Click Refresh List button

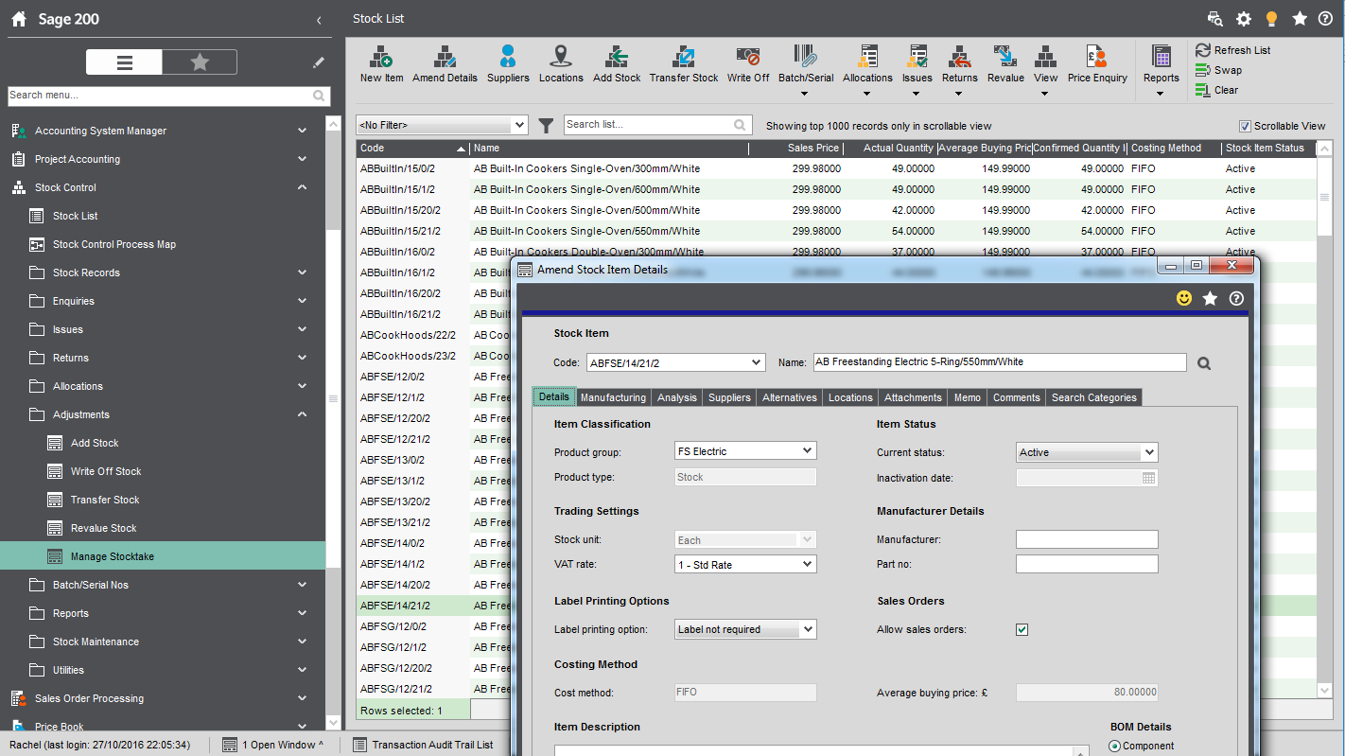pos(1232,50)
